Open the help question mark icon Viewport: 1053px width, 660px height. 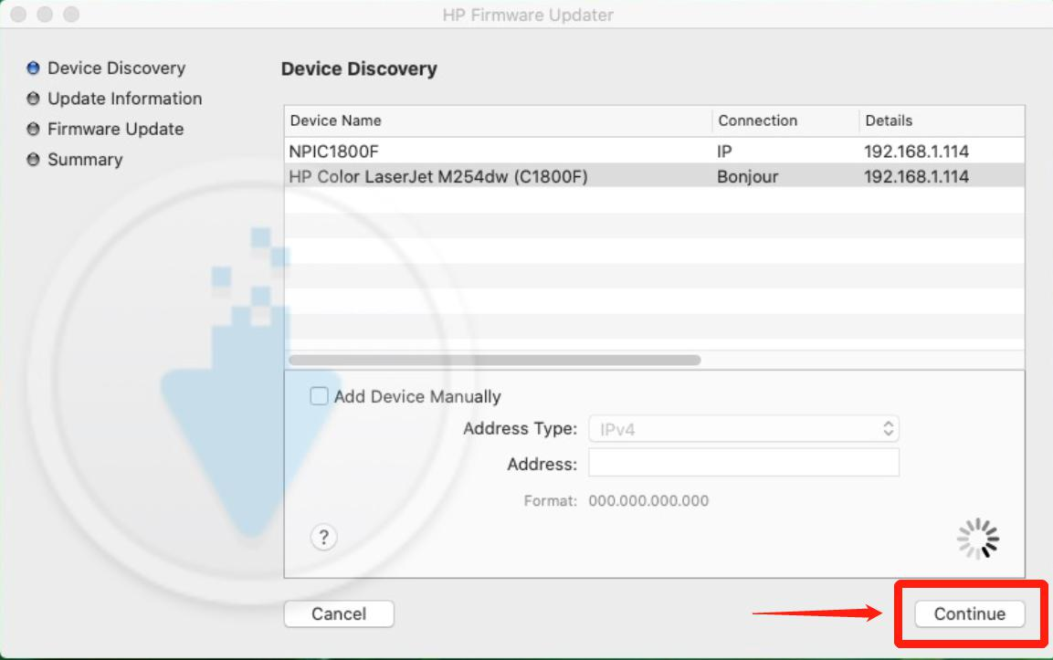(x=322, y=539)
